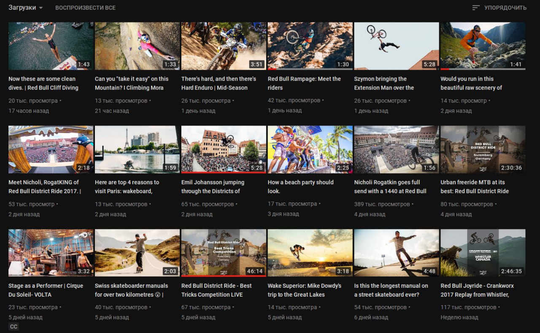Screen dimensions: 540x333
Task: Click '42 тыс. просмотров' text
Action: click(294, 101)
